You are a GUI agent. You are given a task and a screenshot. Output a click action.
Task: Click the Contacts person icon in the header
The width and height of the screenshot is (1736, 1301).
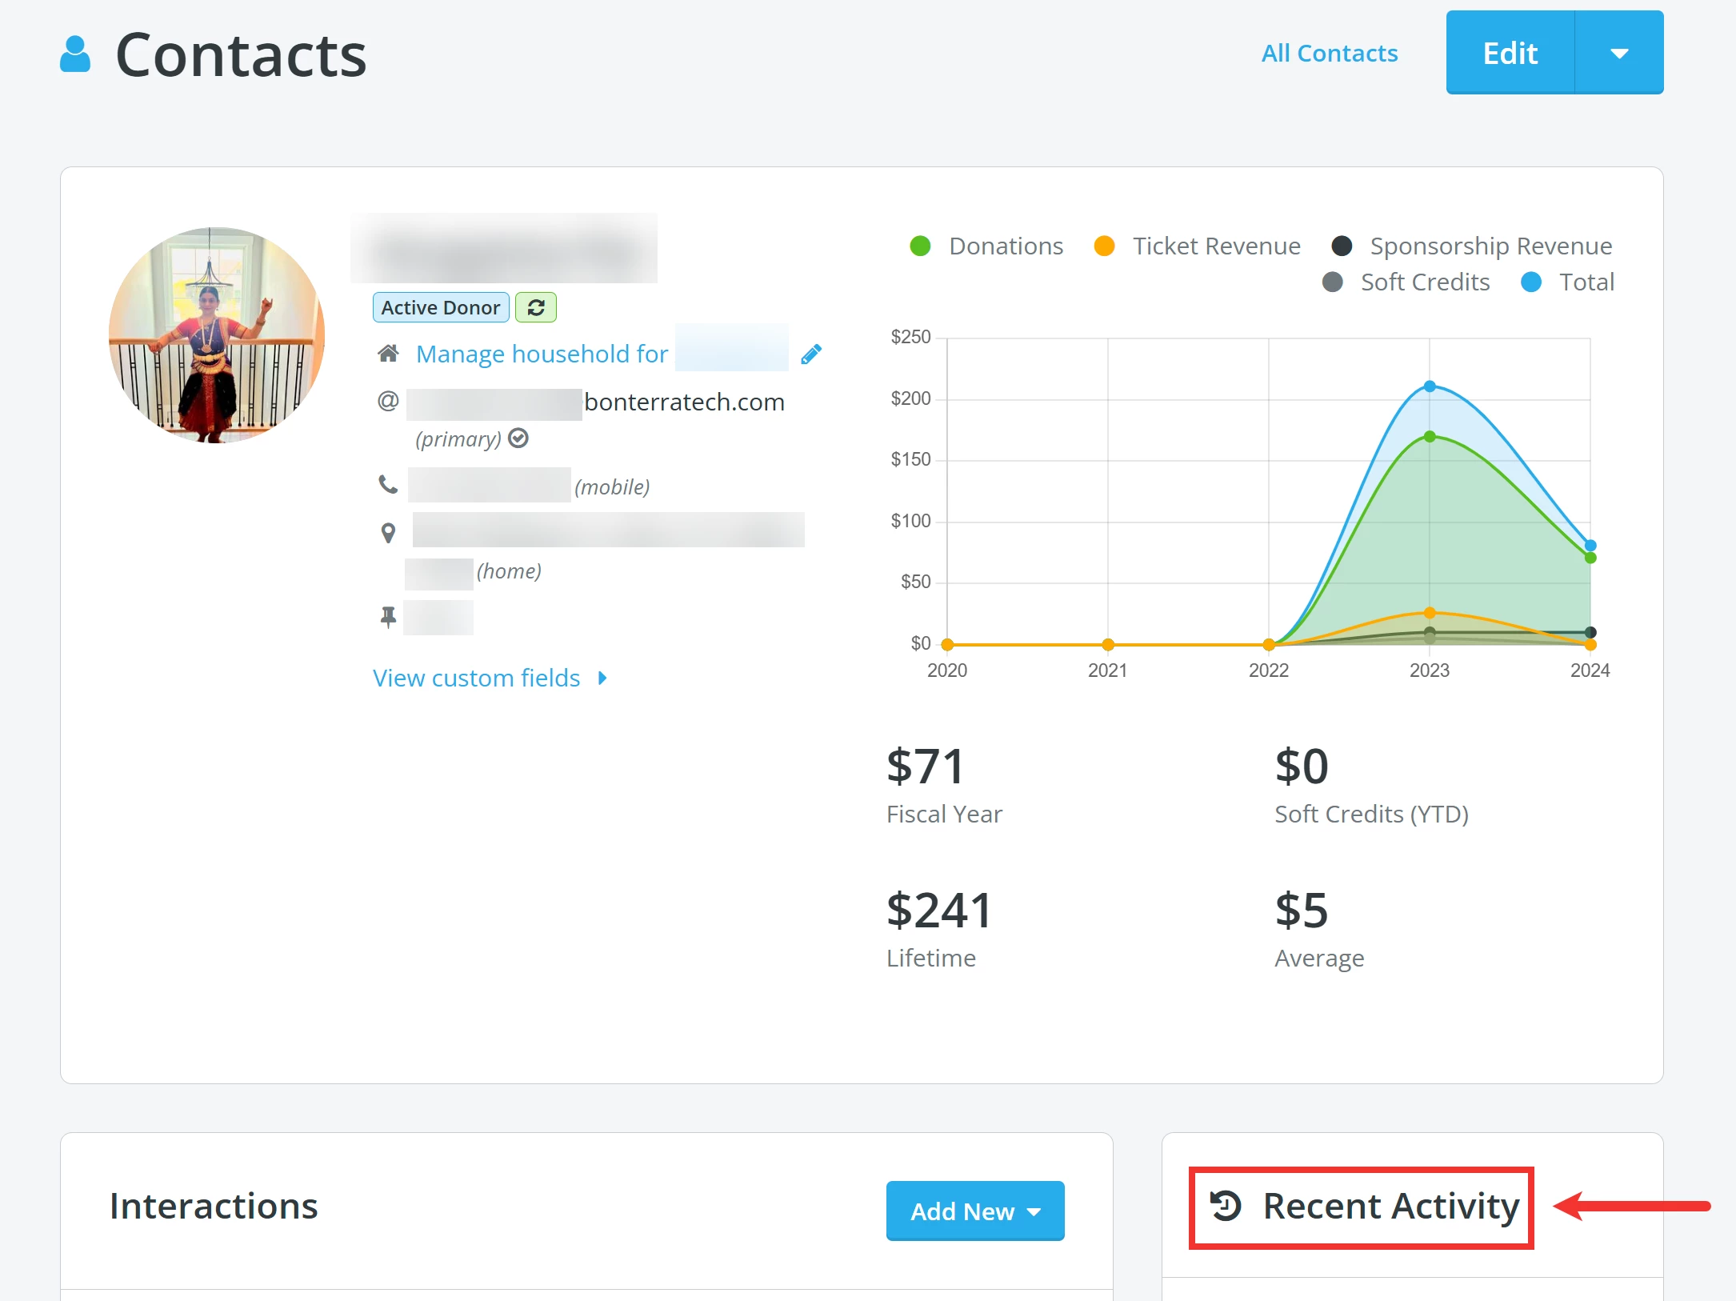click(x=76, y=53)
